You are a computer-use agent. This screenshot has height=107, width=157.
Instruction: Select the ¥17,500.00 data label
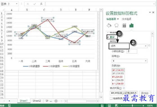pyautogui.click(x=48, y=19)
